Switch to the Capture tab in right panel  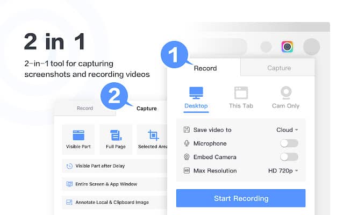click(x=278, y=68)
